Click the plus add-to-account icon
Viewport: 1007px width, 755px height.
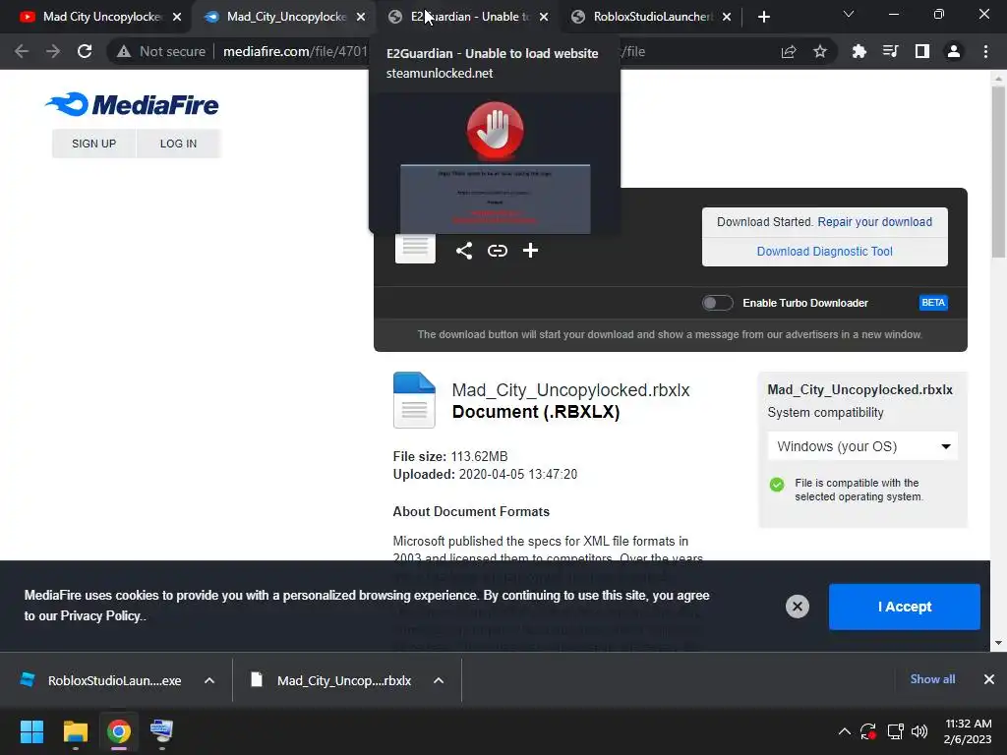pos(530,251)
